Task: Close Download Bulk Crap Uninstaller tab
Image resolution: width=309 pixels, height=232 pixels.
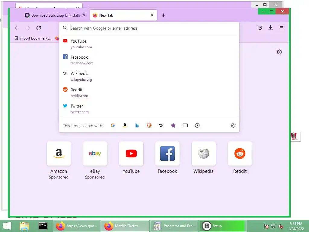Action: pyautogui.click(x=84, y=15)
